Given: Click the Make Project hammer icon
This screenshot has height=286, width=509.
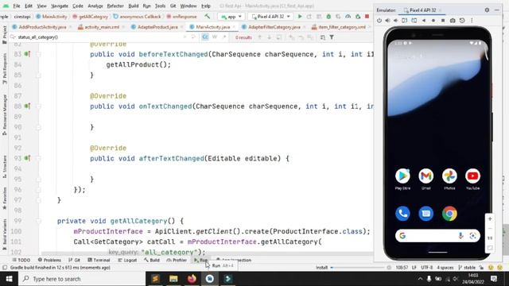Looking at the screenshot, I should point(207,16).
